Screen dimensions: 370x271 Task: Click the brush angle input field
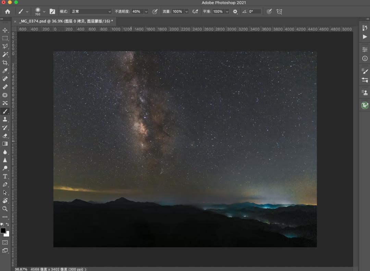[255, 11]
